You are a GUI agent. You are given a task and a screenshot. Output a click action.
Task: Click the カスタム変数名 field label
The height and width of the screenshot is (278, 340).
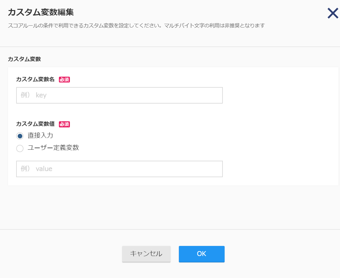coord(35,79)
